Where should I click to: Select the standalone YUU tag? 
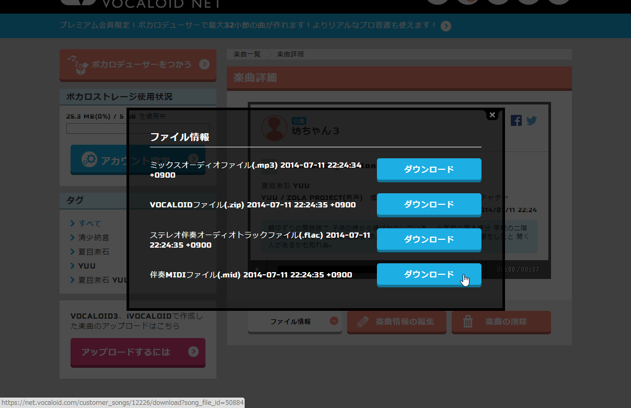[x=87, y=266]
